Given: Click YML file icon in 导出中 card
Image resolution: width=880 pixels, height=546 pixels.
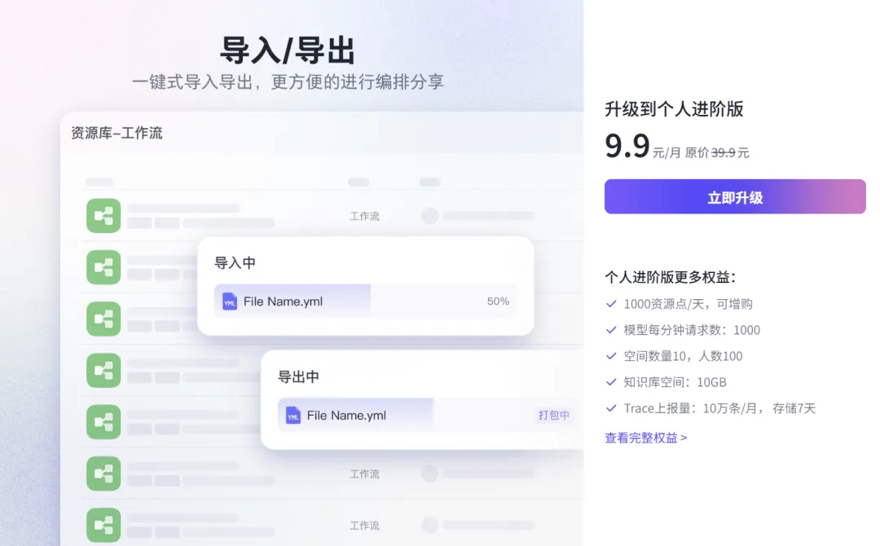Looking at the screenshot, I should click(x=293, y=416).
